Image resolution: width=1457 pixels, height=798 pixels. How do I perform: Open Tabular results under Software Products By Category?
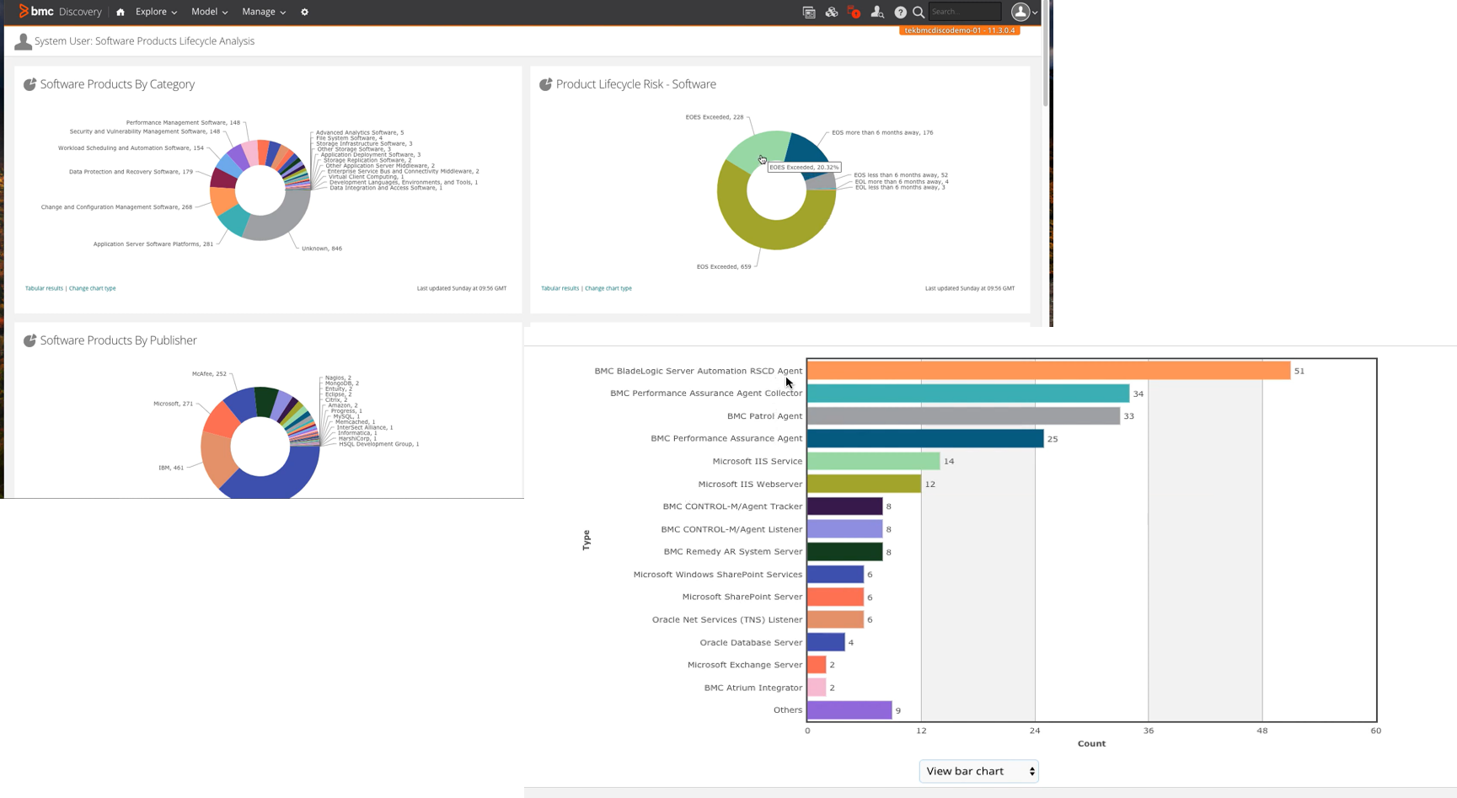(44, 288)
